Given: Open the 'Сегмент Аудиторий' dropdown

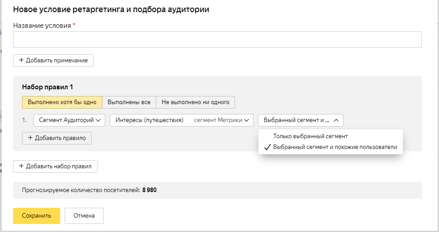Looking at the screenshot, I should pyautogui.click(x=69, y=120).
